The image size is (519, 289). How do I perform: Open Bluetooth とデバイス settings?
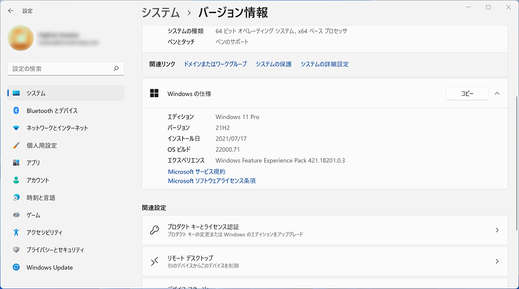click(66, 111)
